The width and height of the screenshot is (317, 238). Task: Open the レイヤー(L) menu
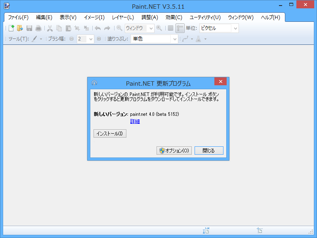click(123, 17)
